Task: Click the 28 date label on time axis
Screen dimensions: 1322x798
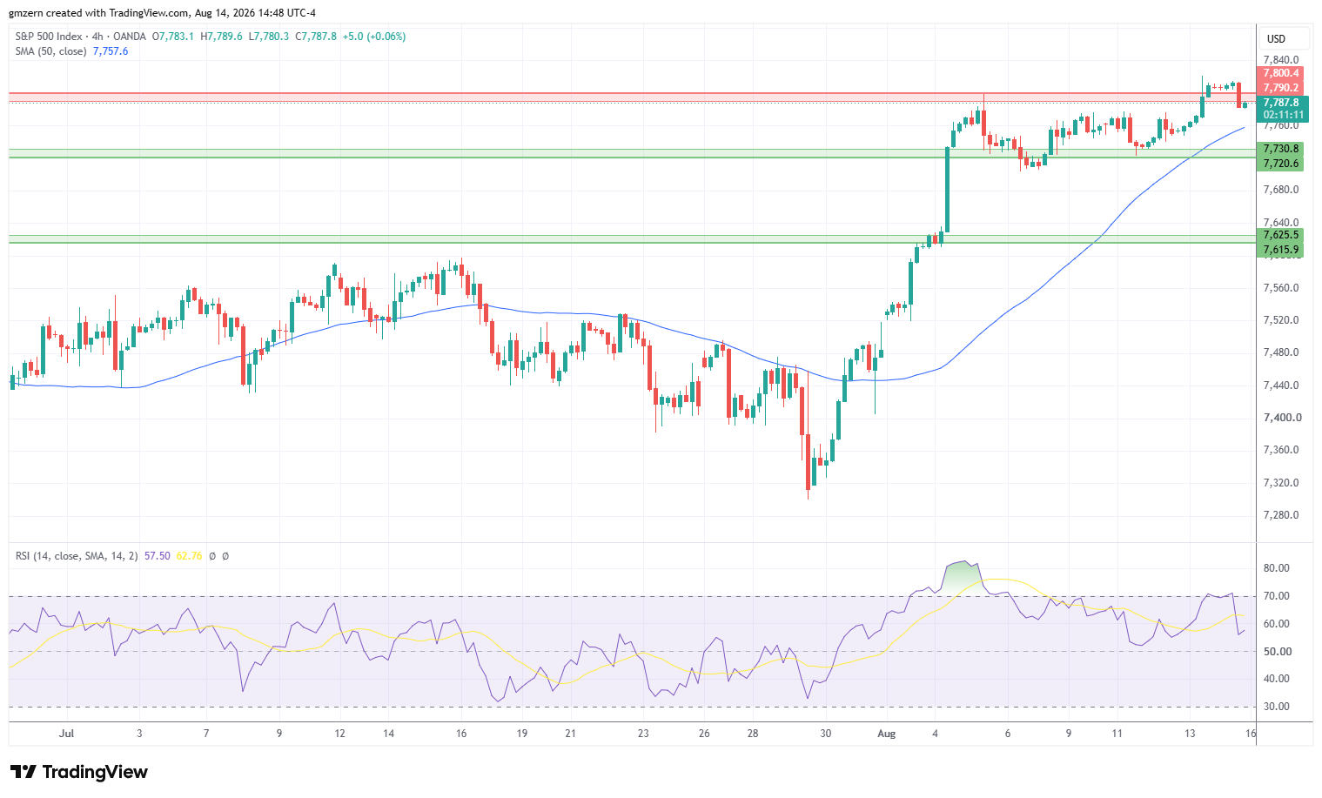Action: click(753, 734)
